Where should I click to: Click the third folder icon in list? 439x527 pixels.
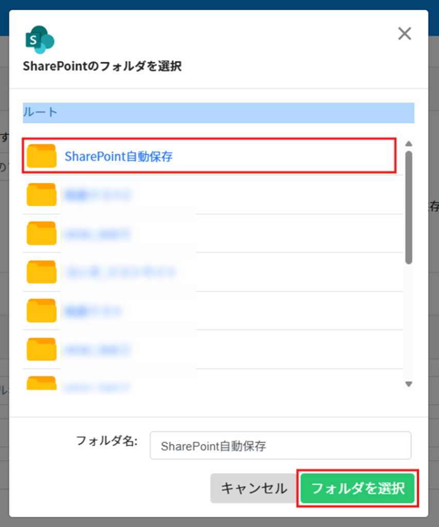(x=42, y=233)
